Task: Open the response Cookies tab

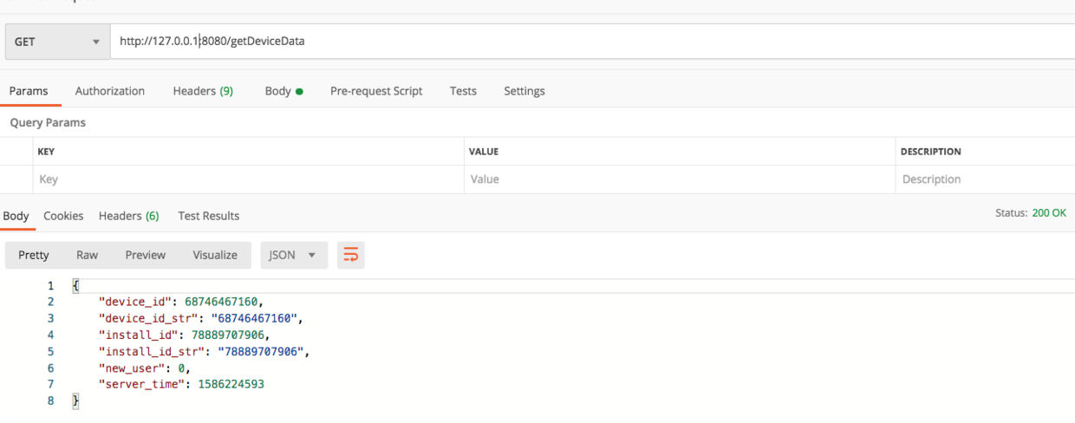Action: click(x=63, y=216)
